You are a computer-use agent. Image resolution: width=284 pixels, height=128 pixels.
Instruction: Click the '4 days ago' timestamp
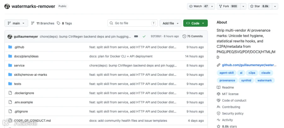pyautogui.click(x=196, y=120)
